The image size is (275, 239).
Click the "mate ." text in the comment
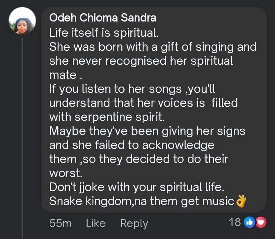(x=65, y=75)
